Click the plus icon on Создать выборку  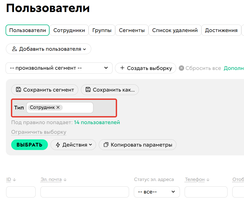[x=122, y=68]
